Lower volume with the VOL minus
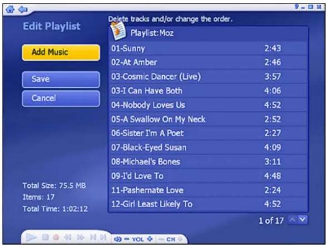This screenshot has height=245, width=326. [x=126, y=239]
